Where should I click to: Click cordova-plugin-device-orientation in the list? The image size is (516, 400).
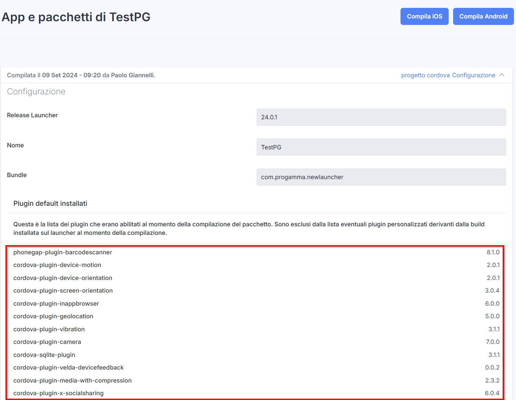coord(63,278)
